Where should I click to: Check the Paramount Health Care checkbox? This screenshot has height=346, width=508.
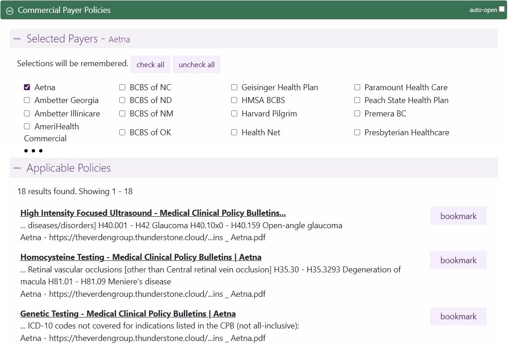tap(357, 87)
